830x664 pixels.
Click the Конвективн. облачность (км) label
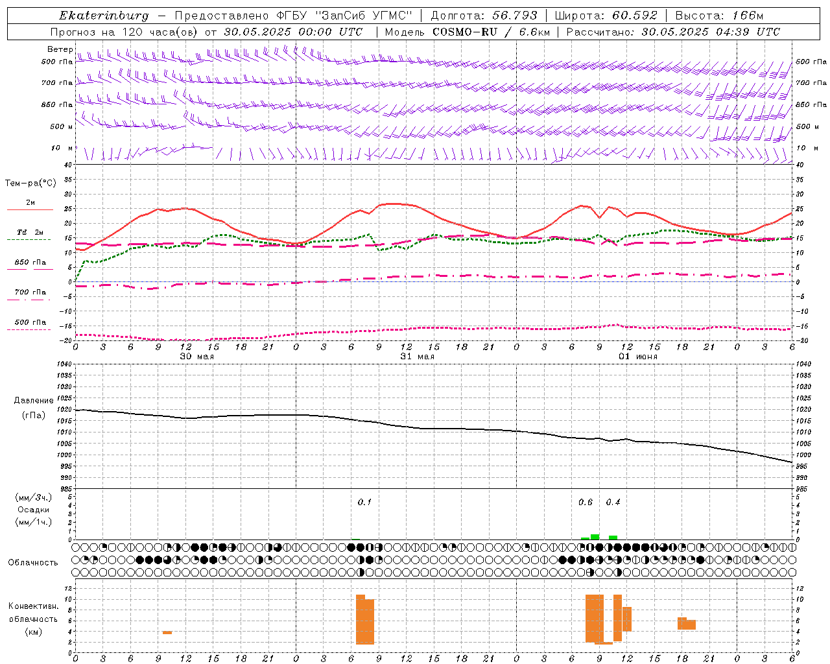(33, 619)
